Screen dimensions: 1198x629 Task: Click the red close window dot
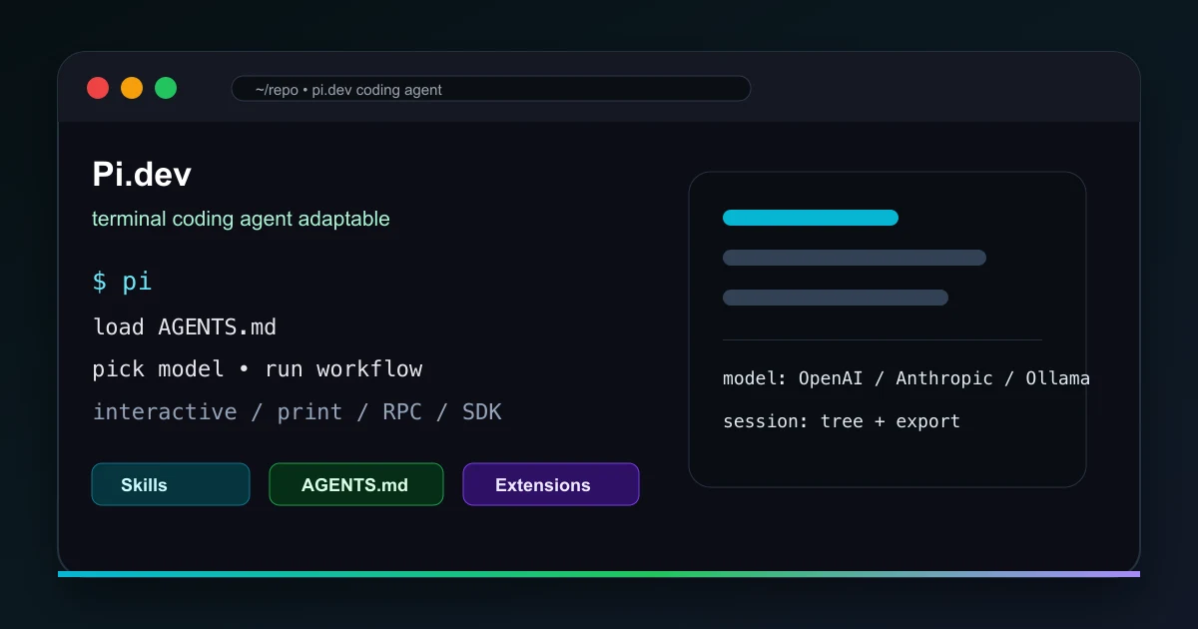point(98,88)
